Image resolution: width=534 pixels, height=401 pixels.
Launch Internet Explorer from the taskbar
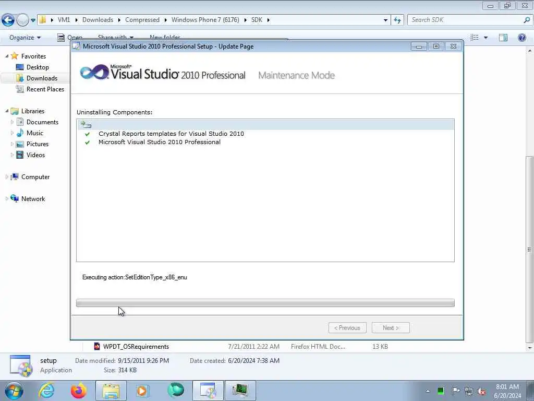coord(46,391)
